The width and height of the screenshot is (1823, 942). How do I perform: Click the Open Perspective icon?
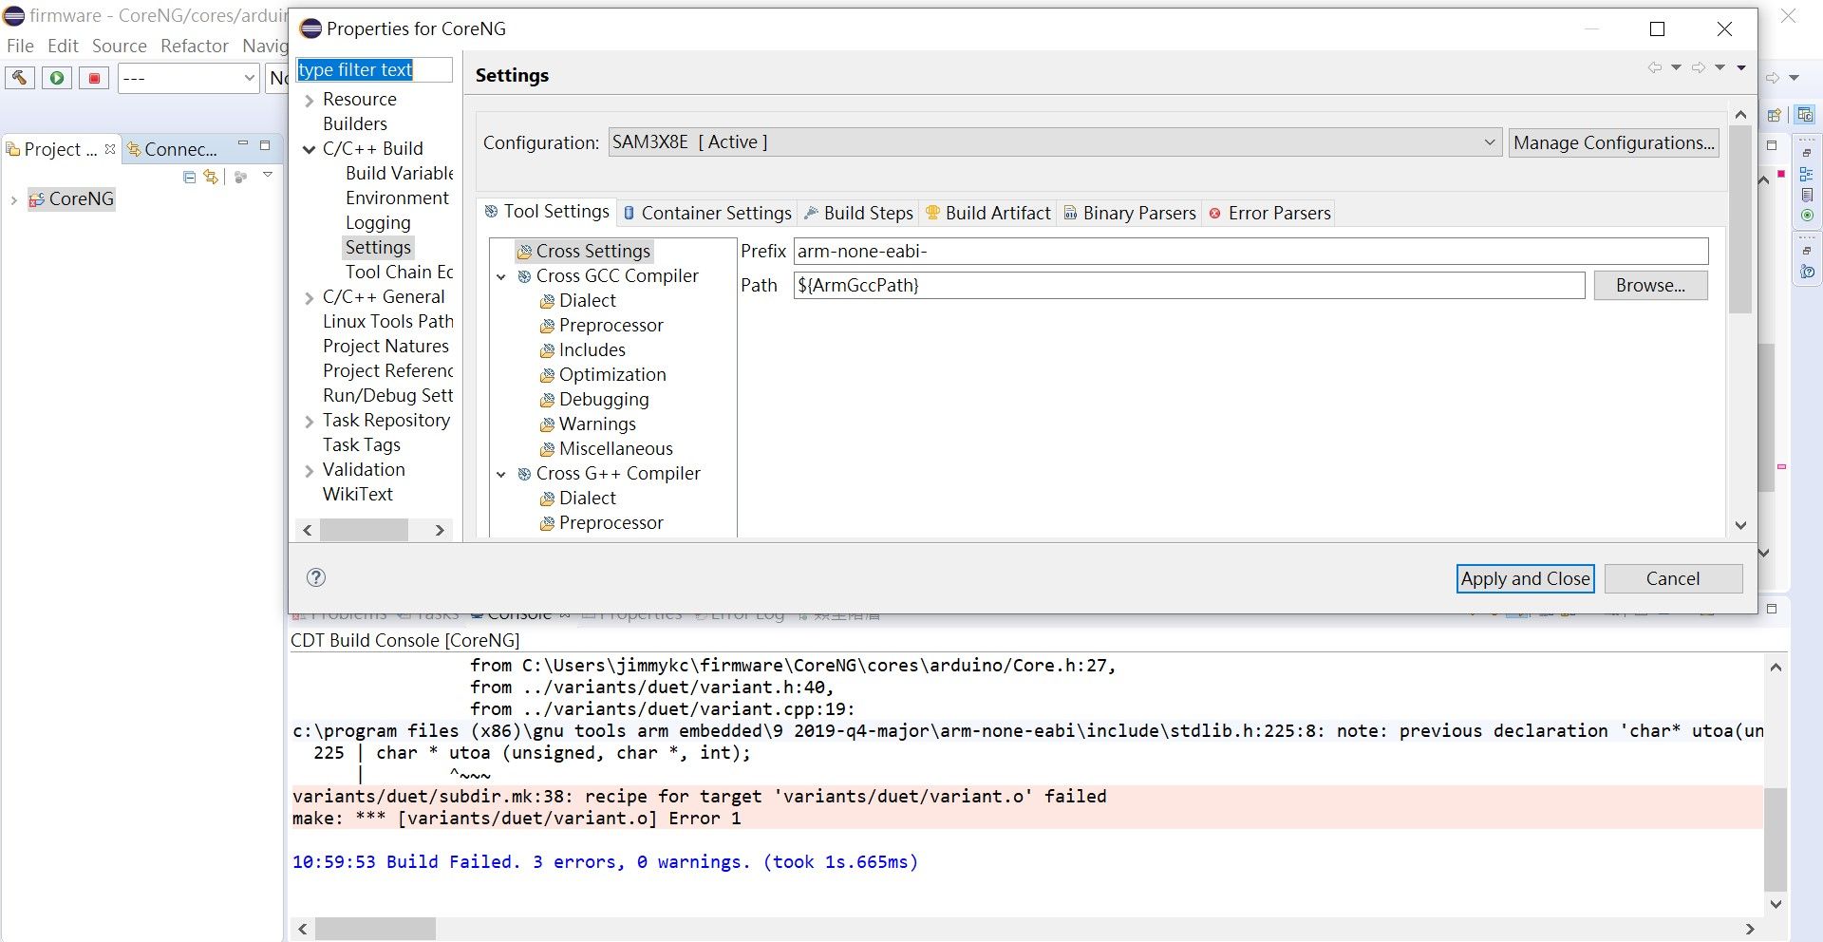pyautogui.click(x=1775, y=115)
